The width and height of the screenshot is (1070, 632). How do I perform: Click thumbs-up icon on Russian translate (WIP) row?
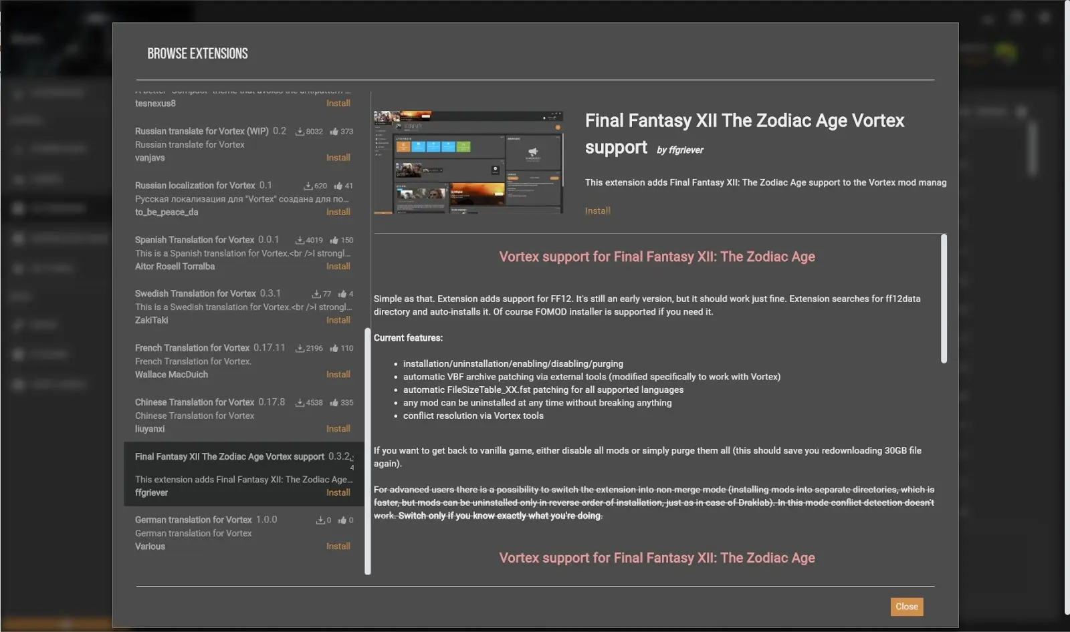click(x=334, y=132)
